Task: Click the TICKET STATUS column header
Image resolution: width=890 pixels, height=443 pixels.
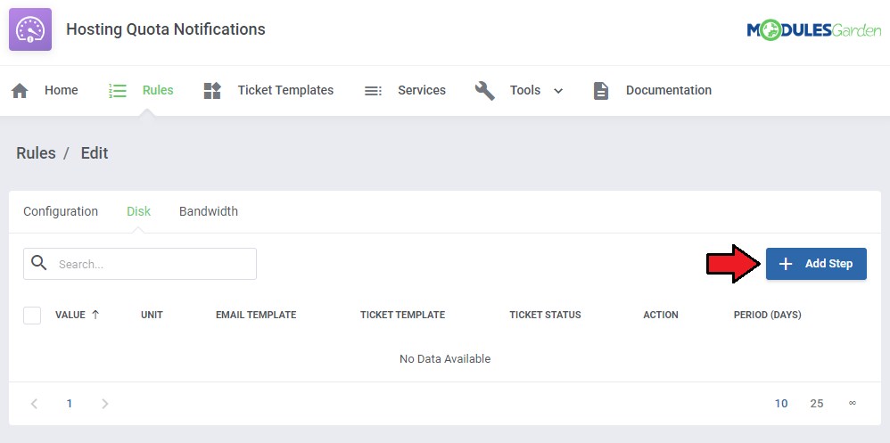Action: point(545,315)
